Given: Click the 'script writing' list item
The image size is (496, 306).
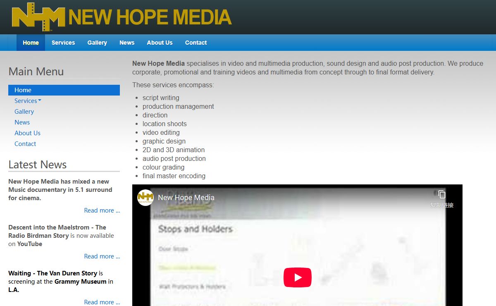Looking at the screenshot, I should tap(161, 98).
